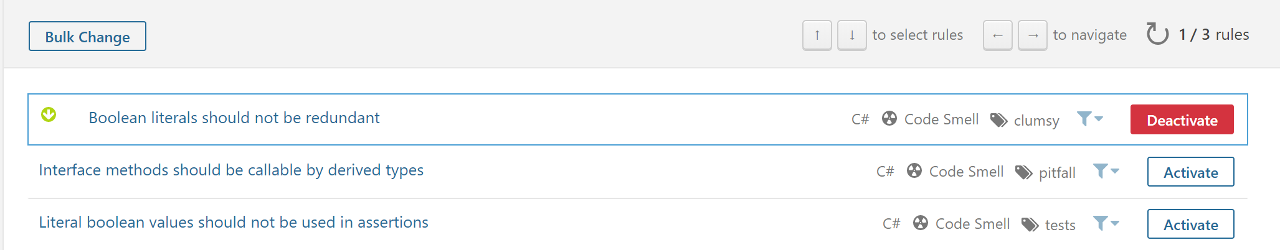Expand filter dropdown for Literal boolean rule
This screenshot has height=250, width=1280.
1106,223
